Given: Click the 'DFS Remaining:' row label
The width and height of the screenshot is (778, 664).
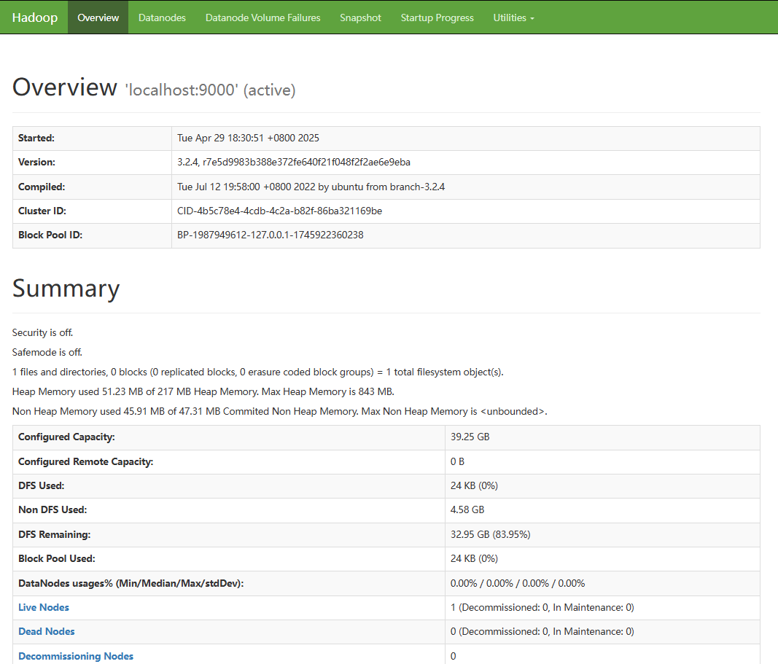Looking at the screenshot, I should click(55, 534).
